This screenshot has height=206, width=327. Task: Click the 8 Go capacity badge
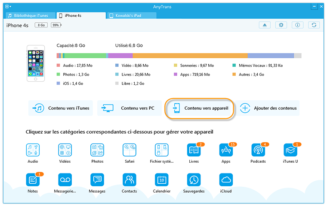pos(41,25)
